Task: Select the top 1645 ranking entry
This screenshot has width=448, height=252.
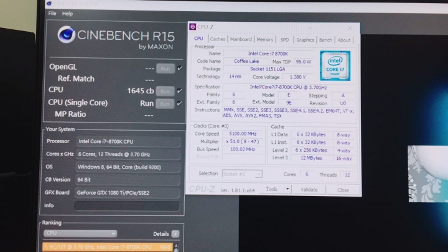Action: (108, 247)
